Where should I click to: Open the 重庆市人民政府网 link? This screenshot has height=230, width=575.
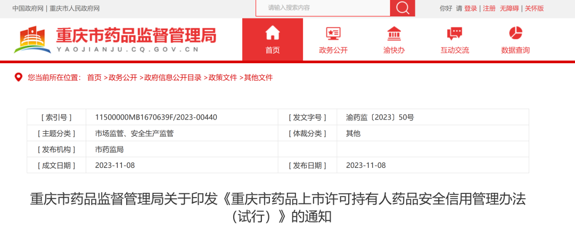pyautogui.click(x=75, y=8)
